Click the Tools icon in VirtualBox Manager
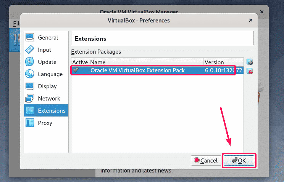Viewport: 284px width, 182px height. coord(17,40)
